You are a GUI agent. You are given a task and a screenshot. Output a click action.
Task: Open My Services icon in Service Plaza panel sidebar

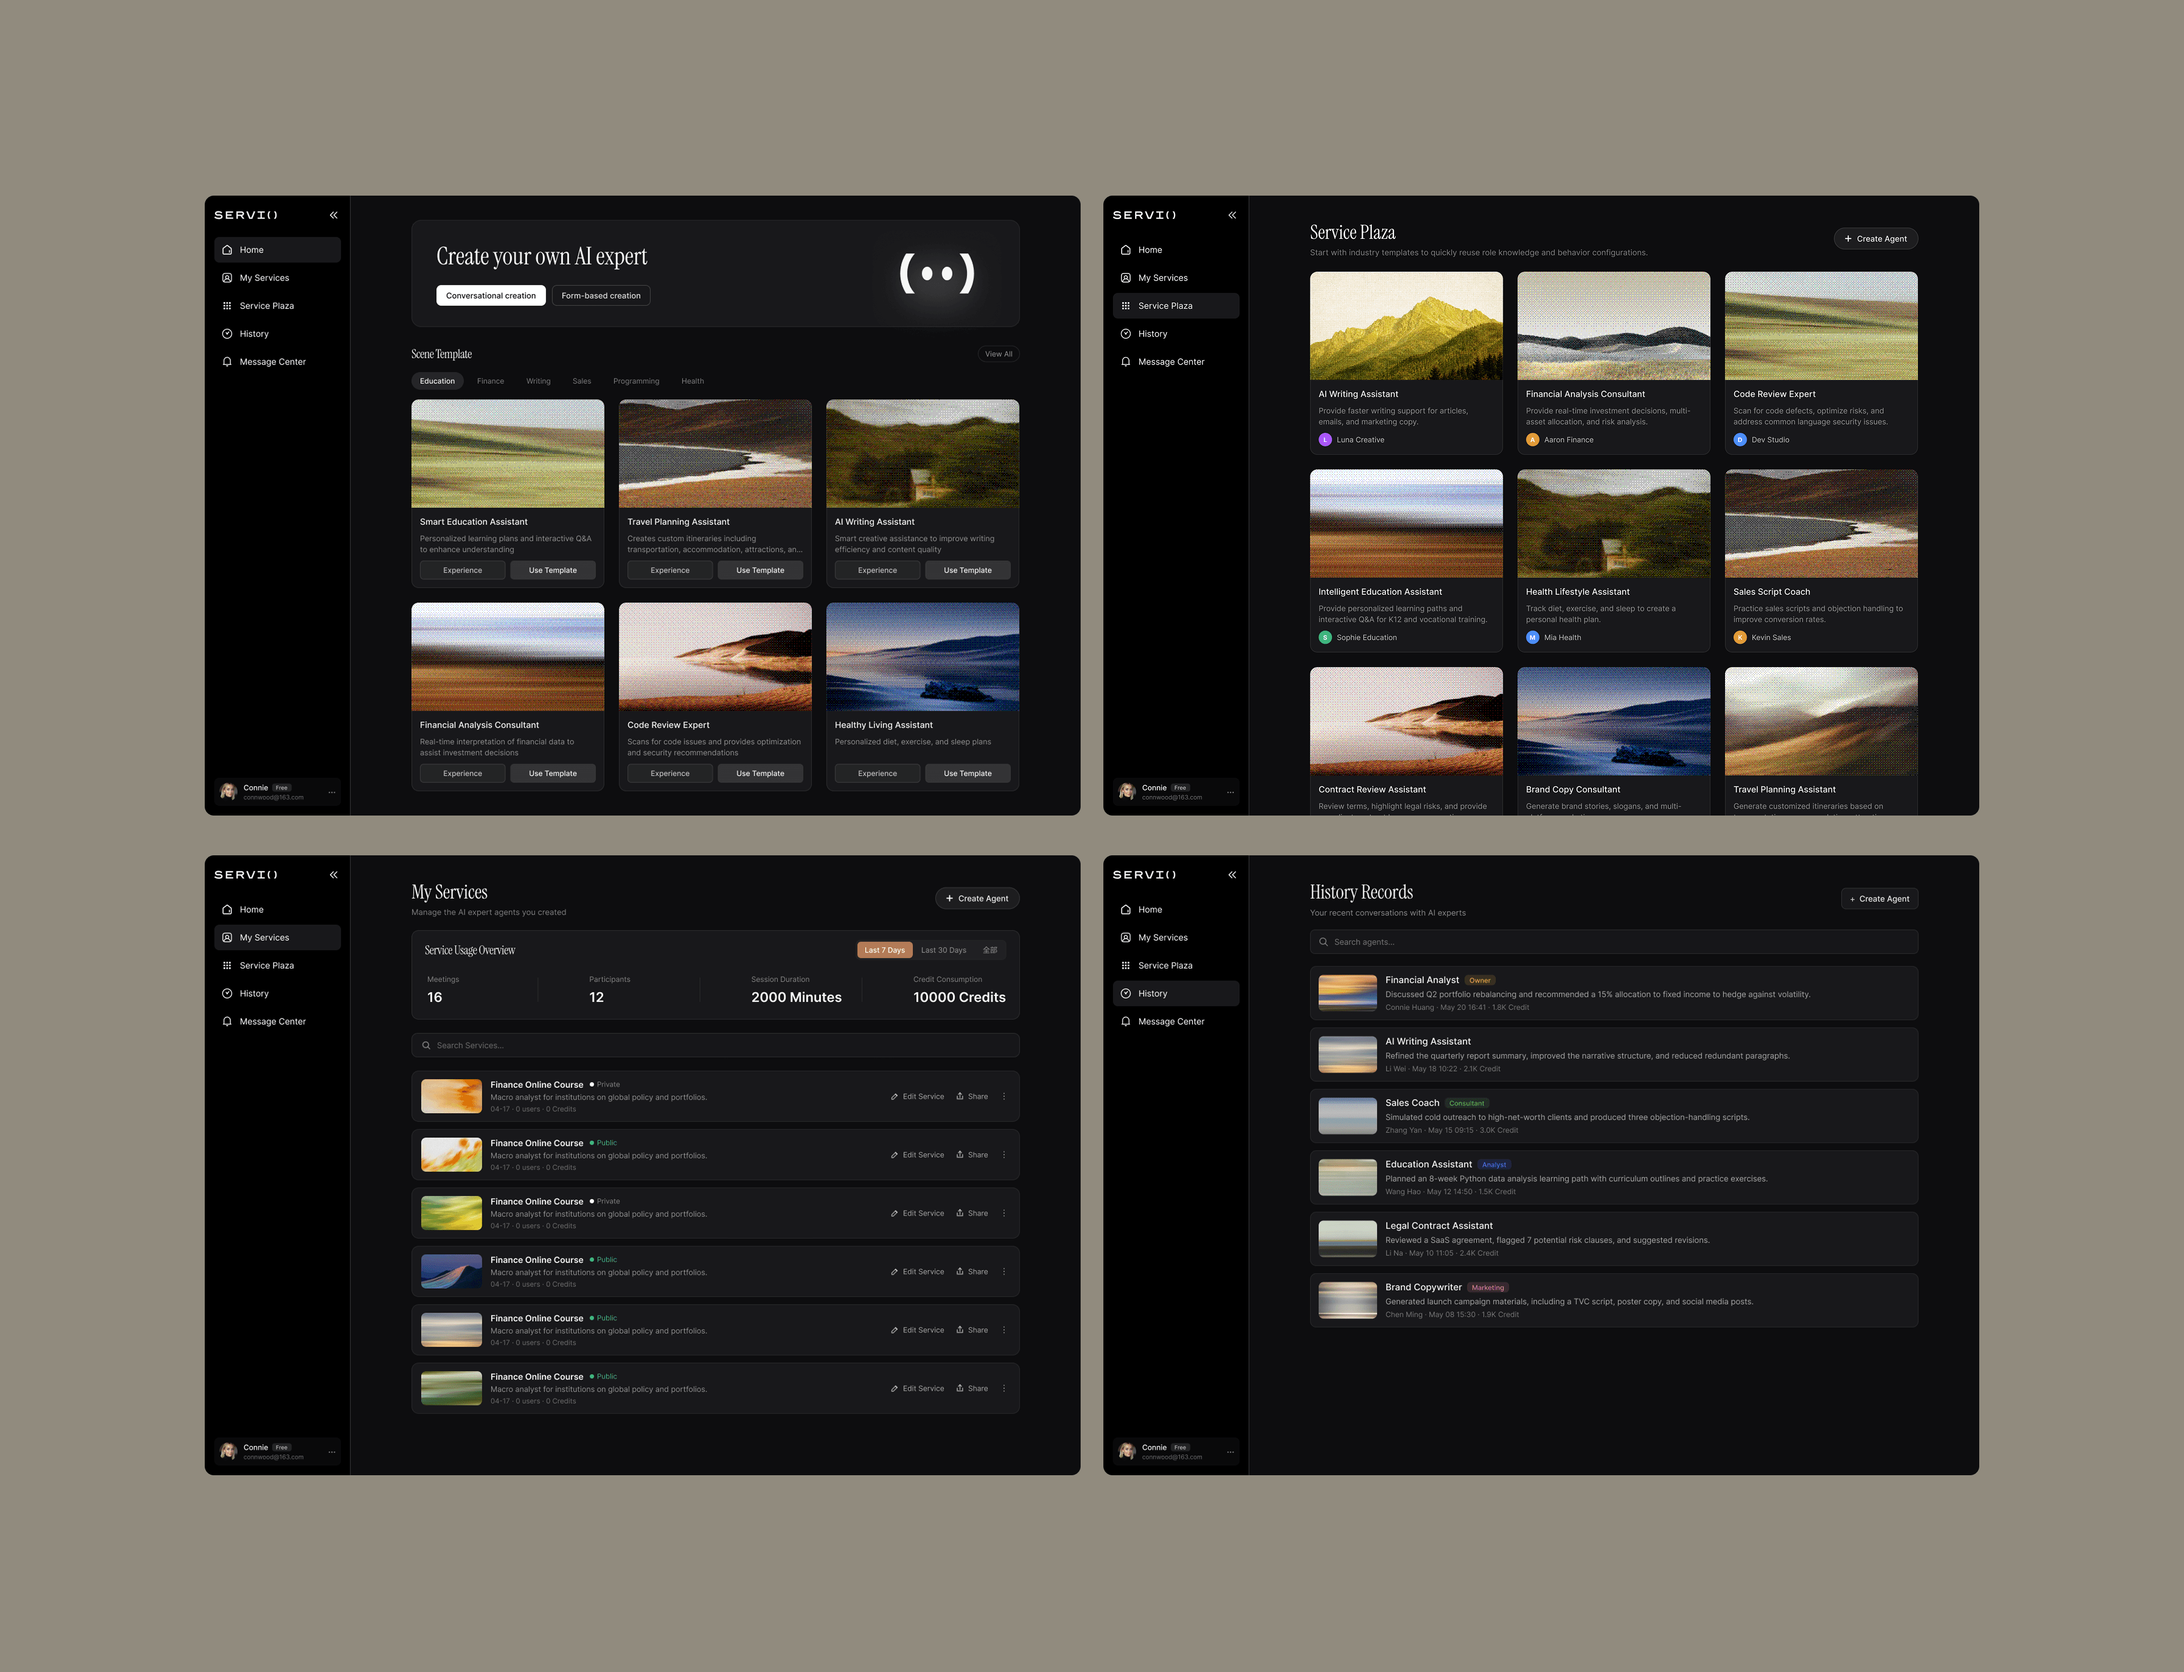click(1126, 278)
